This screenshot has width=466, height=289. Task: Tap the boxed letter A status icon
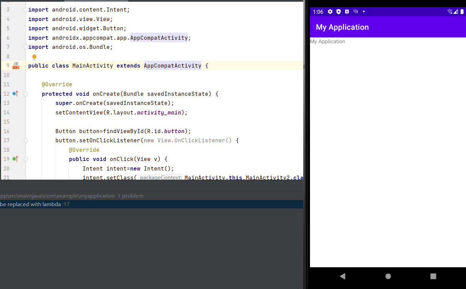(347, 12)
